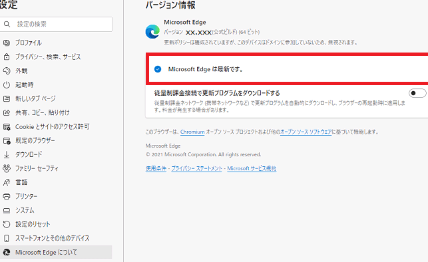Click the Edge logo in the sidebar's last item
Screen dimensions: 428x262
[x=7, y=253]
